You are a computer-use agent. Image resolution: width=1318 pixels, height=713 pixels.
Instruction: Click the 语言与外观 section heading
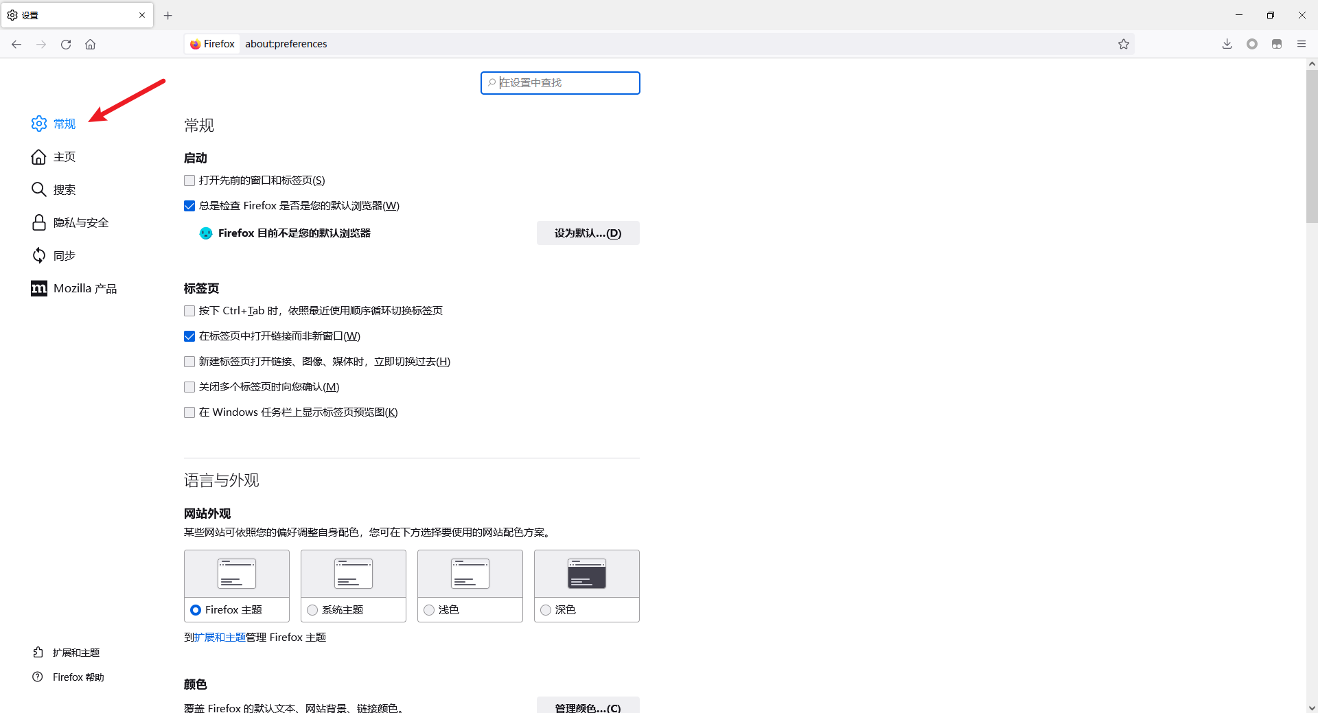(x=222, y=480)
